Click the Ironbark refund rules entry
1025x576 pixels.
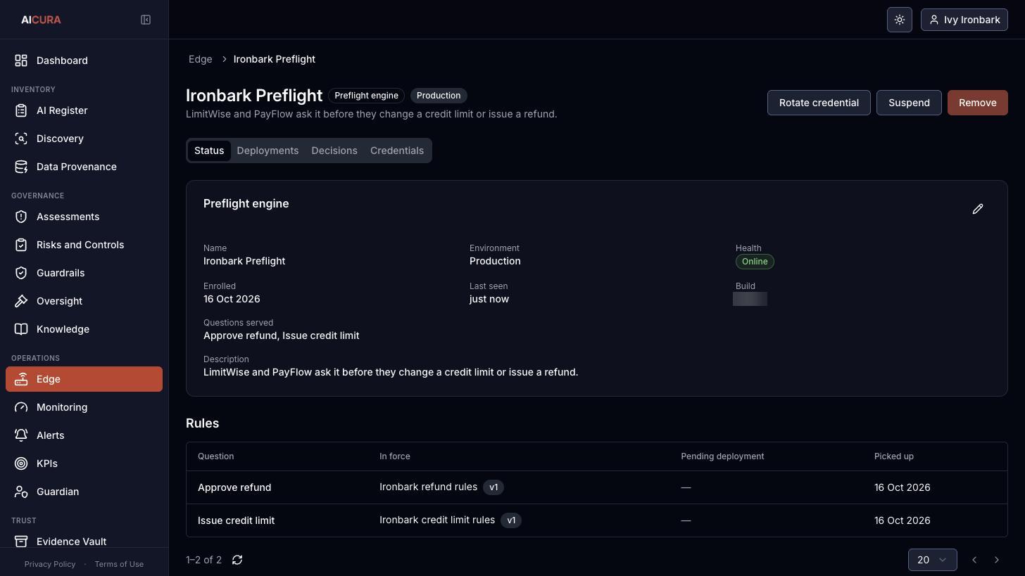(x=428, y=487)
